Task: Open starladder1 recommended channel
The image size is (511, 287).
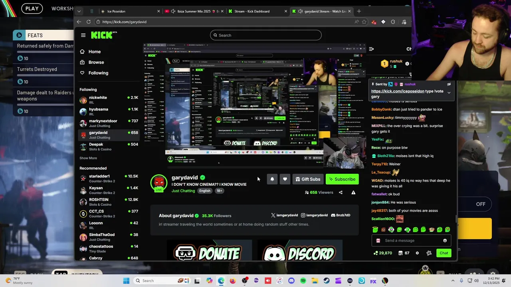Action: coord(109,179)
